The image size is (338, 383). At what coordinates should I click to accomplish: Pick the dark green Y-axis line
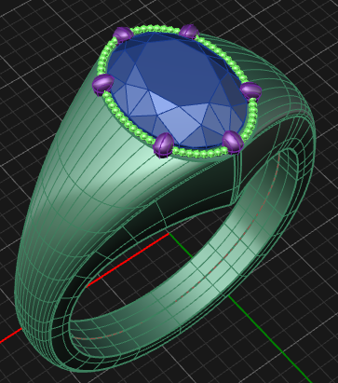tap(239, 308)
